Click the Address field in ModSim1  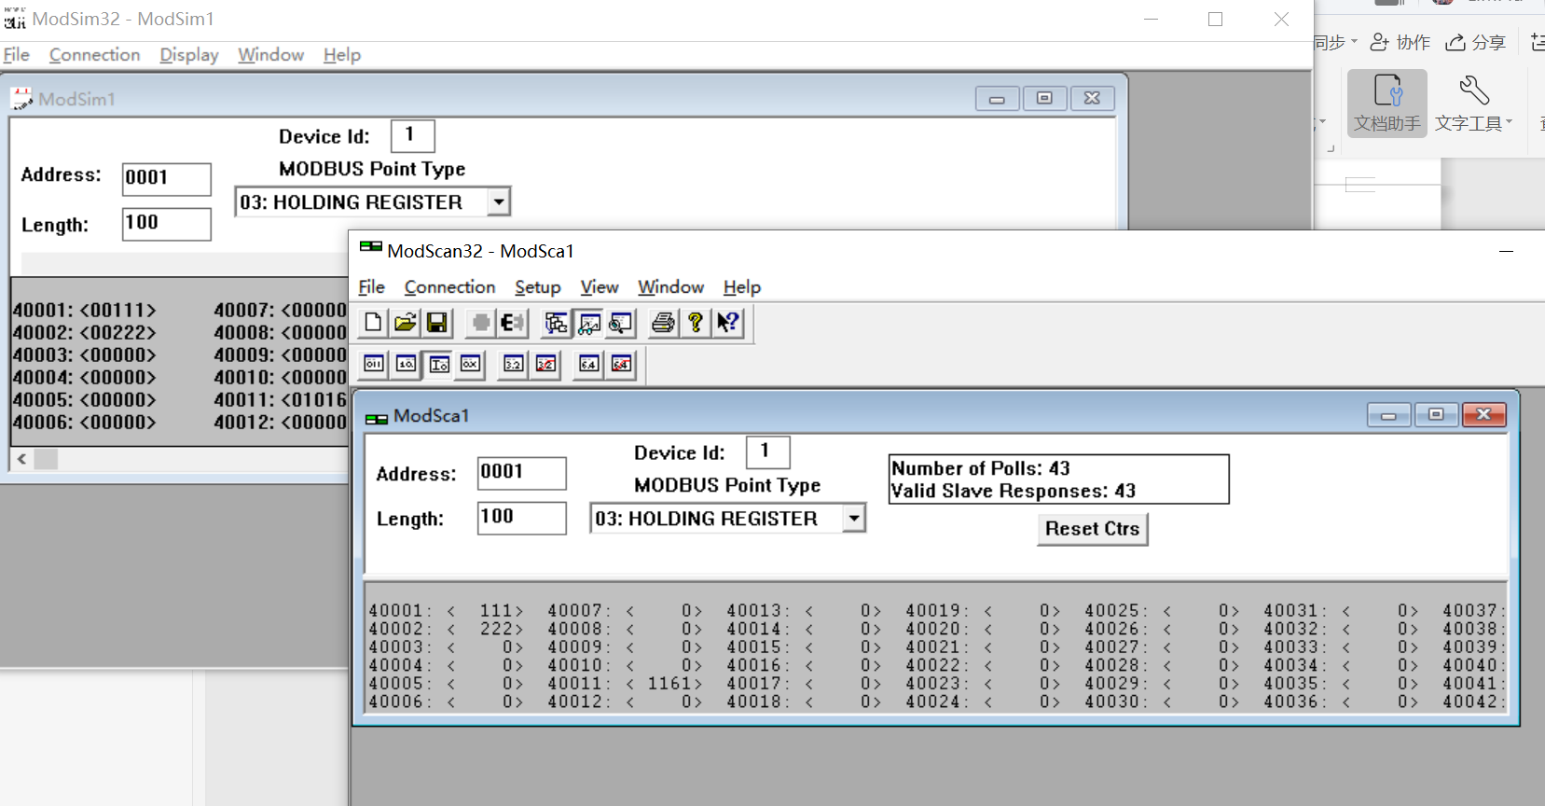166,179
